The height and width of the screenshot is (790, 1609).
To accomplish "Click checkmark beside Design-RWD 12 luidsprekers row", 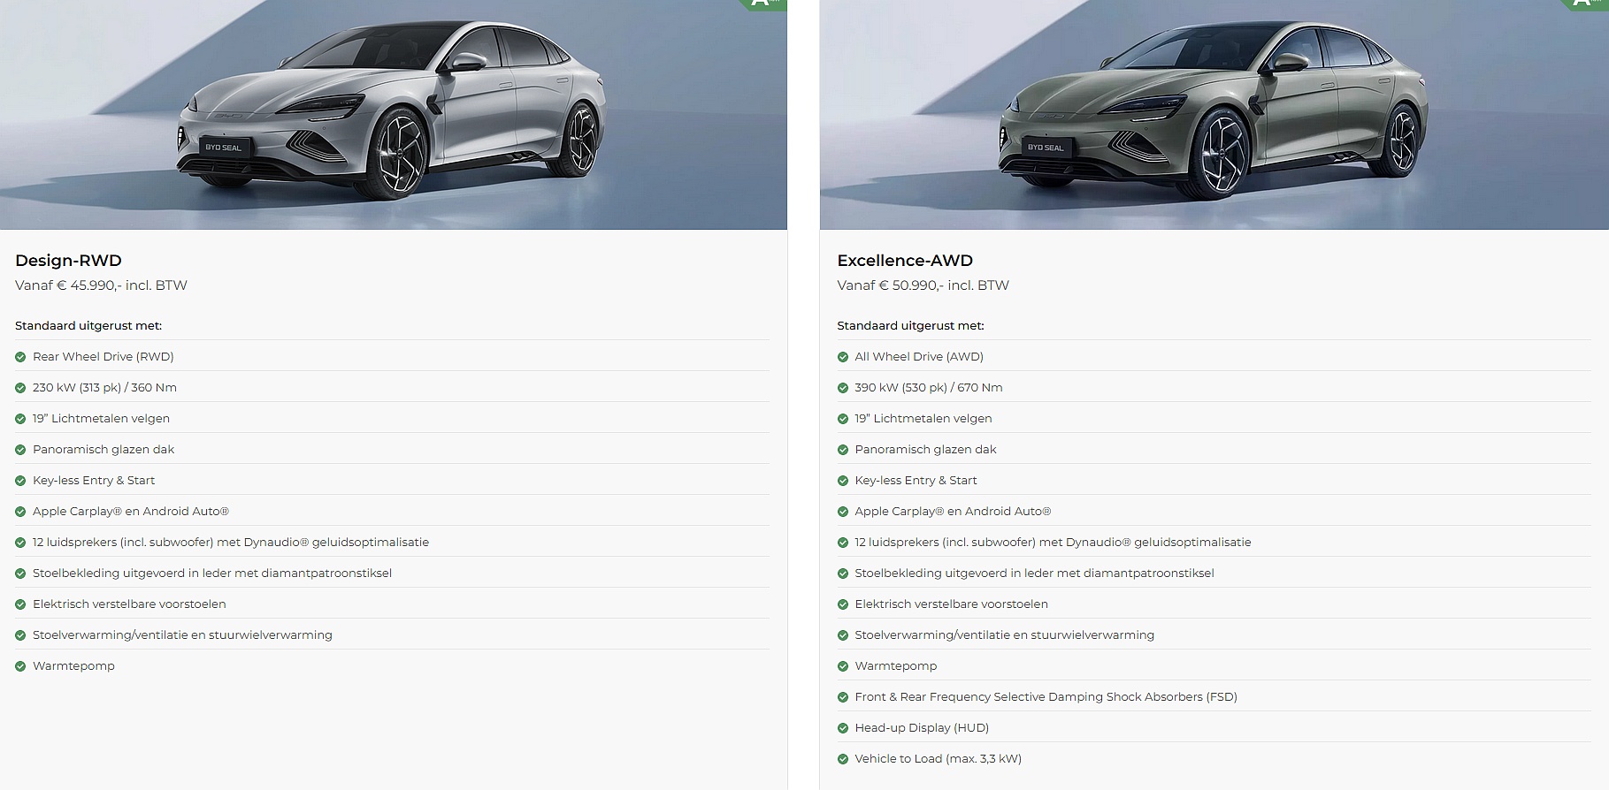I will point(20,543).
